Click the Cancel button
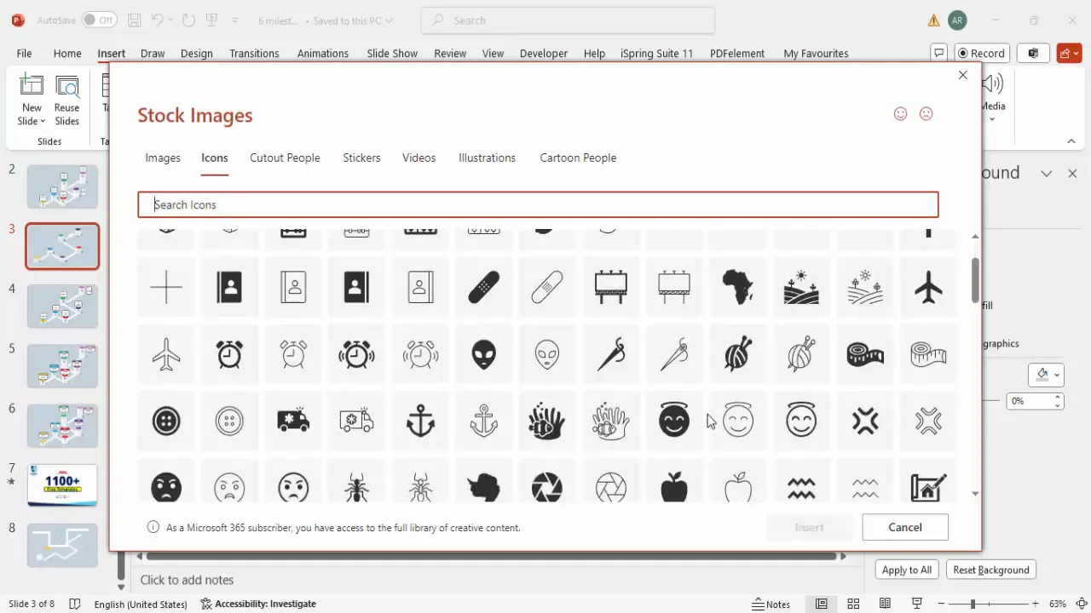Image resolution: width=1091 pixels, height=613 pixels. (905, 527)
